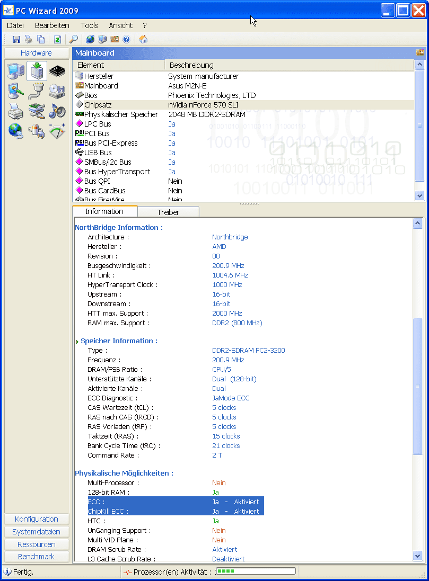
Task: Select the Bus QPI row
Action: pos(244,181)
